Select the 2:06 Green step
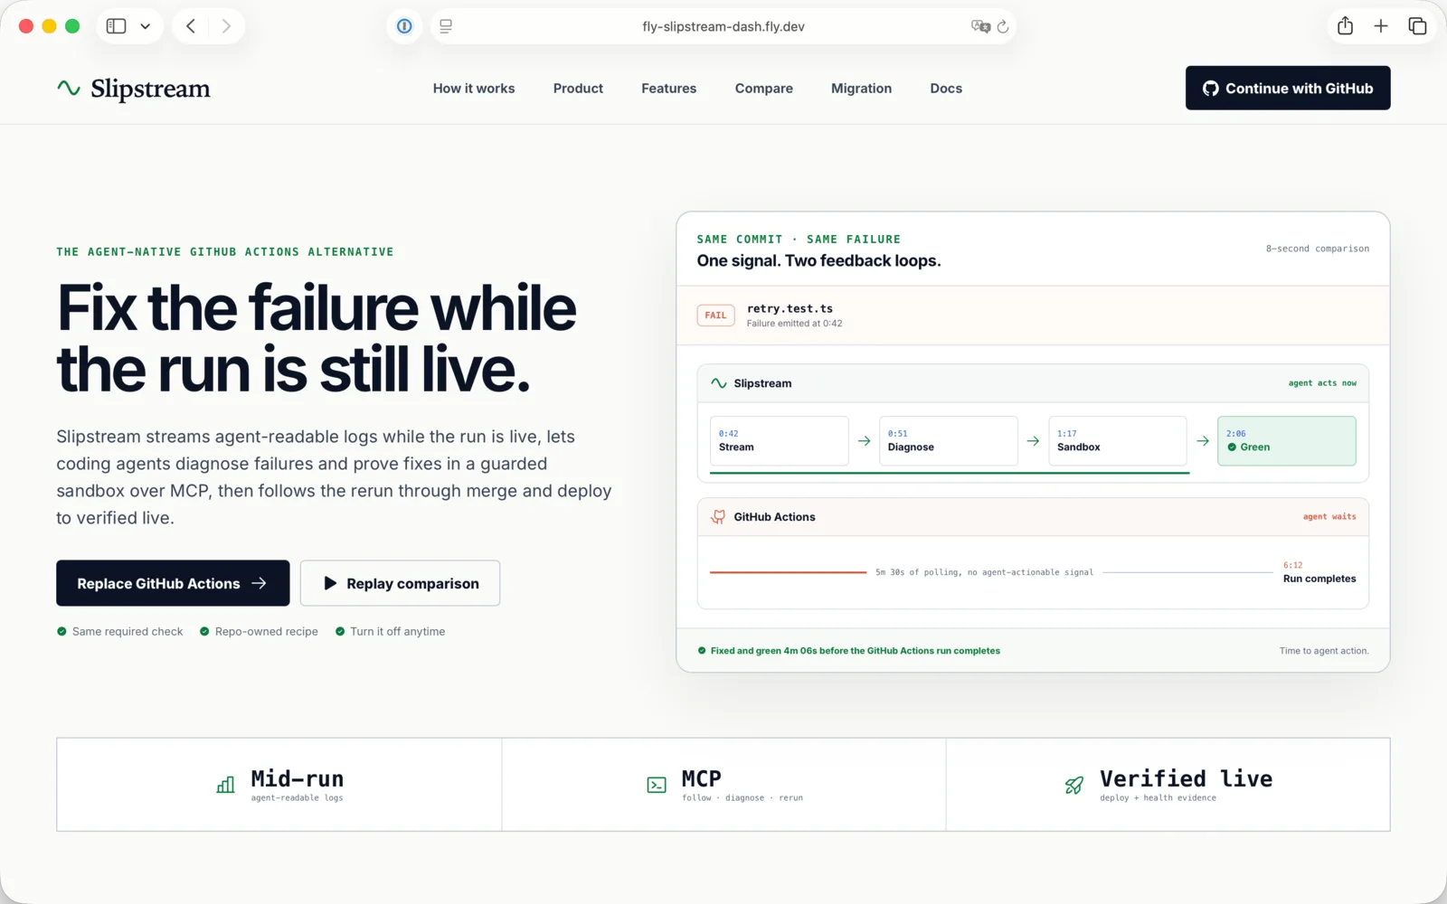The image size is (1447, 904). pos(1286,440)
